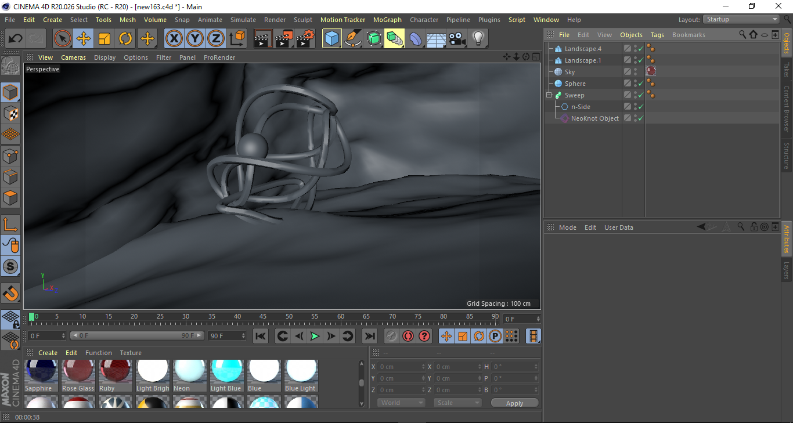Toggle enable checkmark for Landscape.1
This screenshot has height=423, width=793.
pos(641,60)
